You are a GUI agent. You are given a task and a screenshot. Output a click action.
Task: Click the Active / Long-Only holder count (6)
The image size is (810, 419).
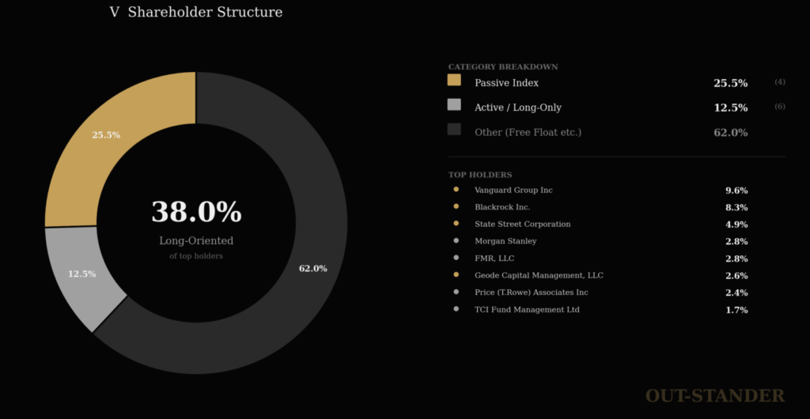[780, 107]
